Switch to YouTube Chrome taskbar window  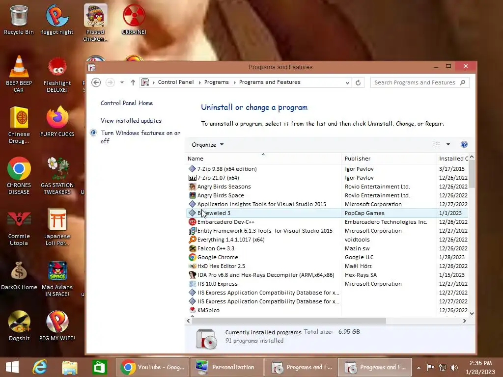click(x=153, y=367)
